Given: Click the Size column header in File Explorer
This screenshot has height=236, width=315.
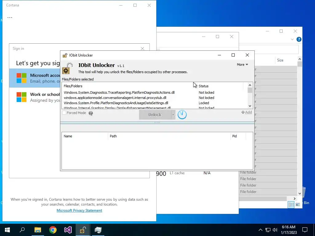Looking at the screenshot, I should pyautogui.click(x=280, y=60).
